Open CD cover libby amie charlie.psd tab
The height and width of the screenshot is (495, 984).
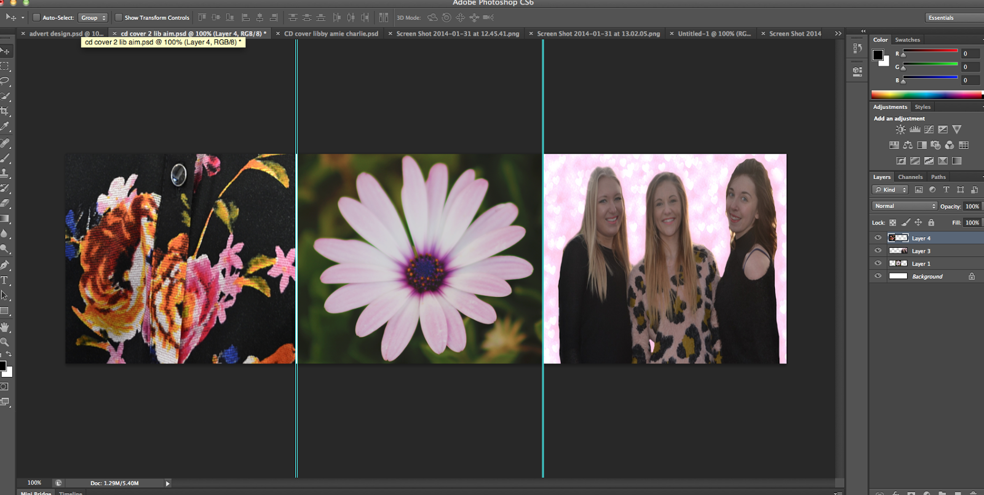[331, 34]
